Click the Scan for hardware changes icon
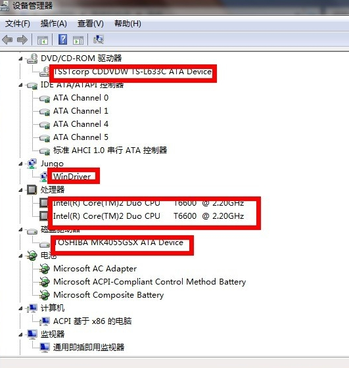349x368 pixels. (99, 39)
